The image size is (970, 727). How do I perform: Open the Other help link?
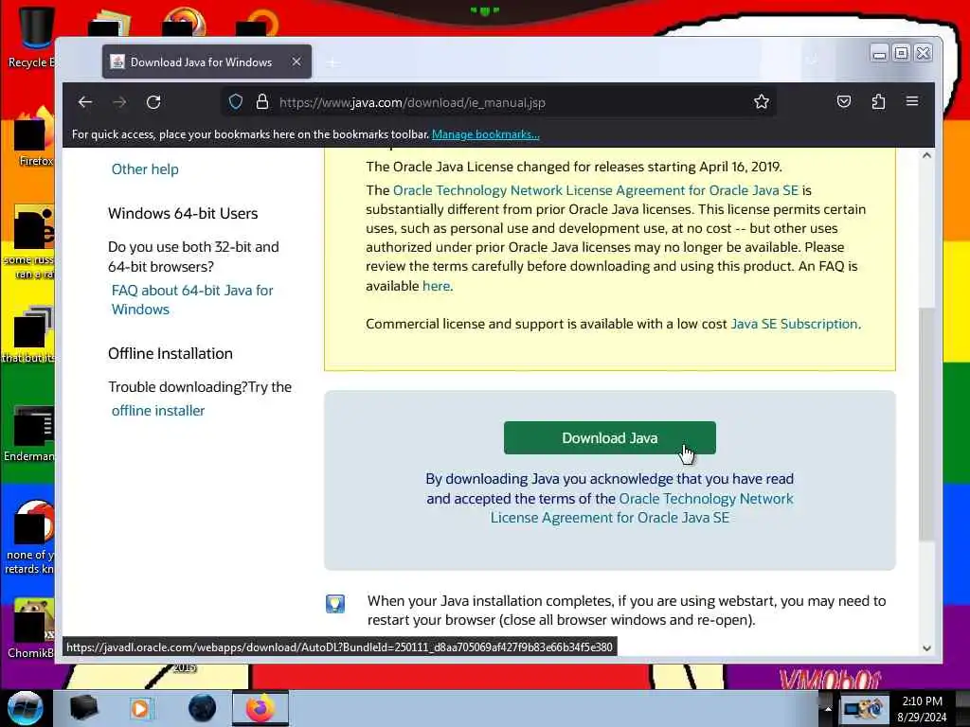click(x=145, y=168)
